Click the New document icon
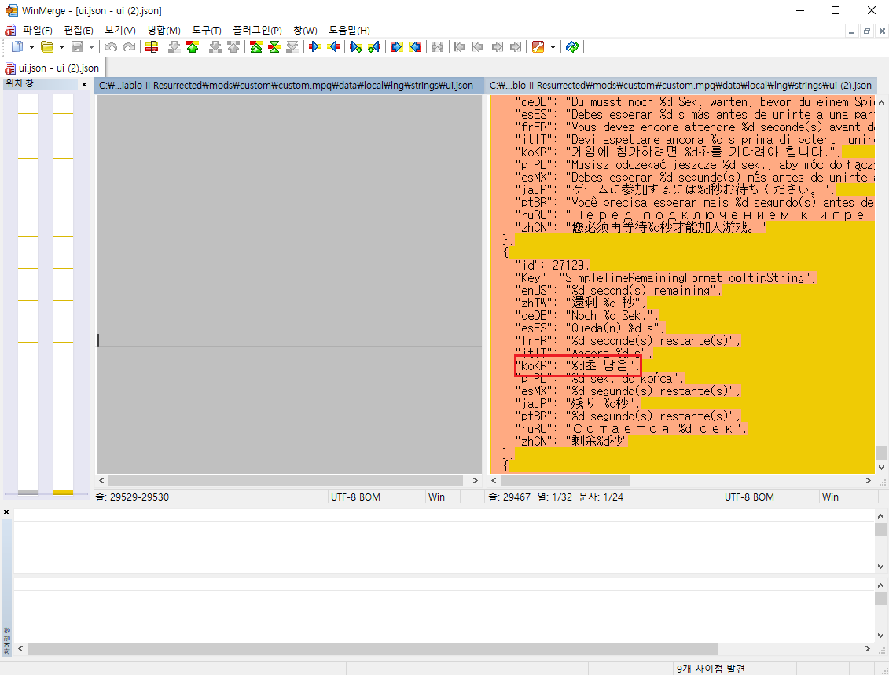 (17, 47)
